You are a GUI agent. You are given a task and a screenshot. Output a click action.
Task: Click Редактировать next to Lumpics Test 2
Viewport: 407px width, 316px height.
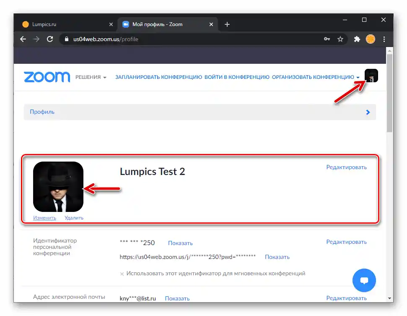point(347,167)
